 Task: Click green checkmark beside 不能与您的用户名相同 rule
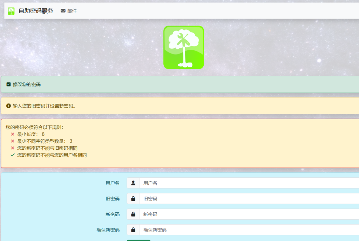[x=13, y=155]
